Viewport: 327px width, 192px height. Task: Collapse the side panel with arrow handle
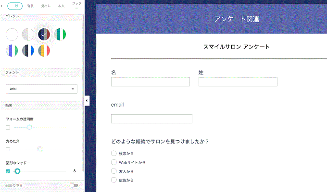(87, 100)
